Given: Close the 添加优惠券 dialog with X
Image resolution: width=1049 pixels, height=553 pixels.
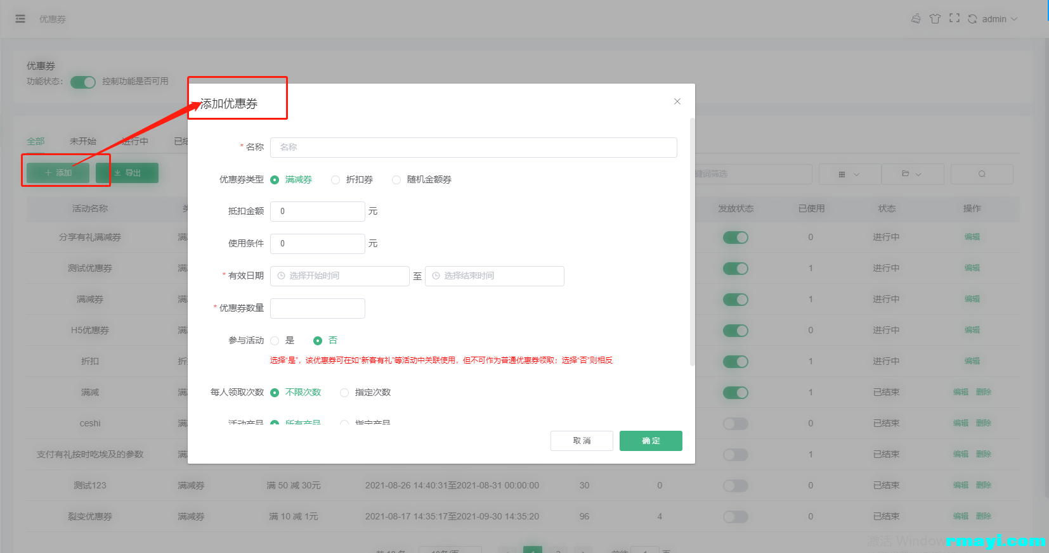Looking at the screenshot, I should pos(677,101).
